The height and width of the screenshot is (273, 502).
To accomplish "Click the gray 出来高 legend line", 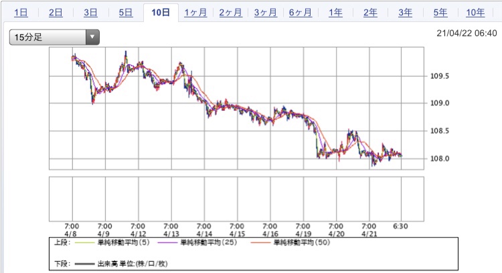I will coord(84,264).
